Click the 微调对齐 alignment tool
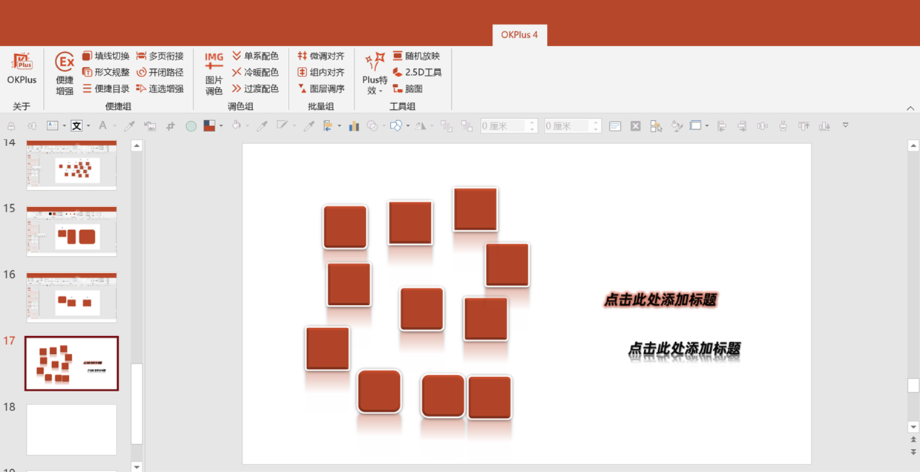The width and height of the screenshot is (920, 472). (x=321, y=56)
